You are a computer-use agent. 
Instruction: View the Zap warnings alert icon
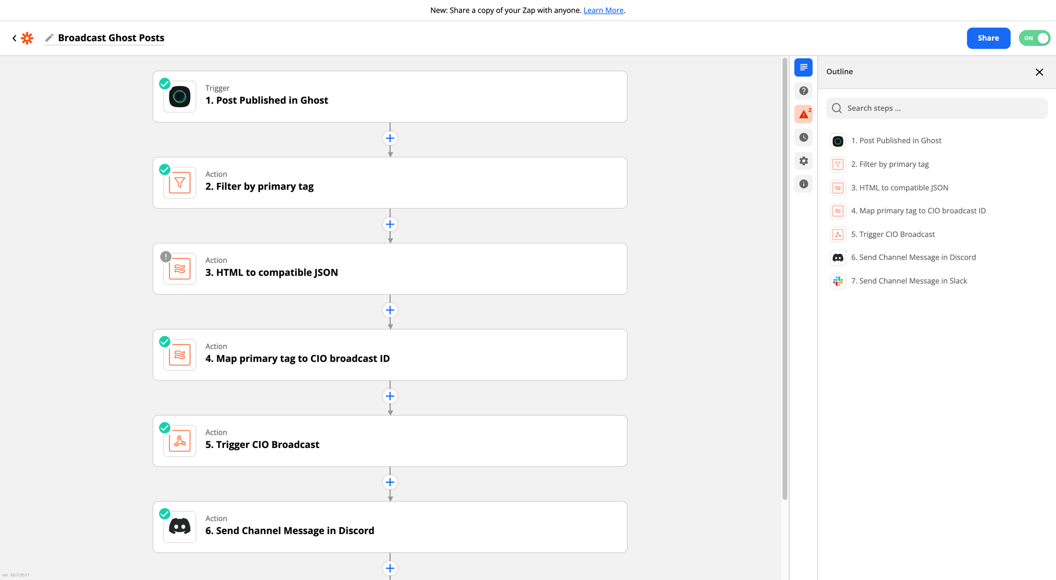click(x=803, y=114)
